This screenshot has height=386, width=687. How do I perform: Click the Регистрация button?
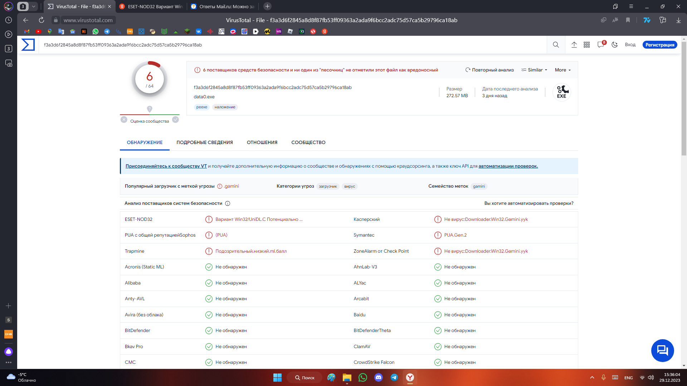tap(660, 45)
